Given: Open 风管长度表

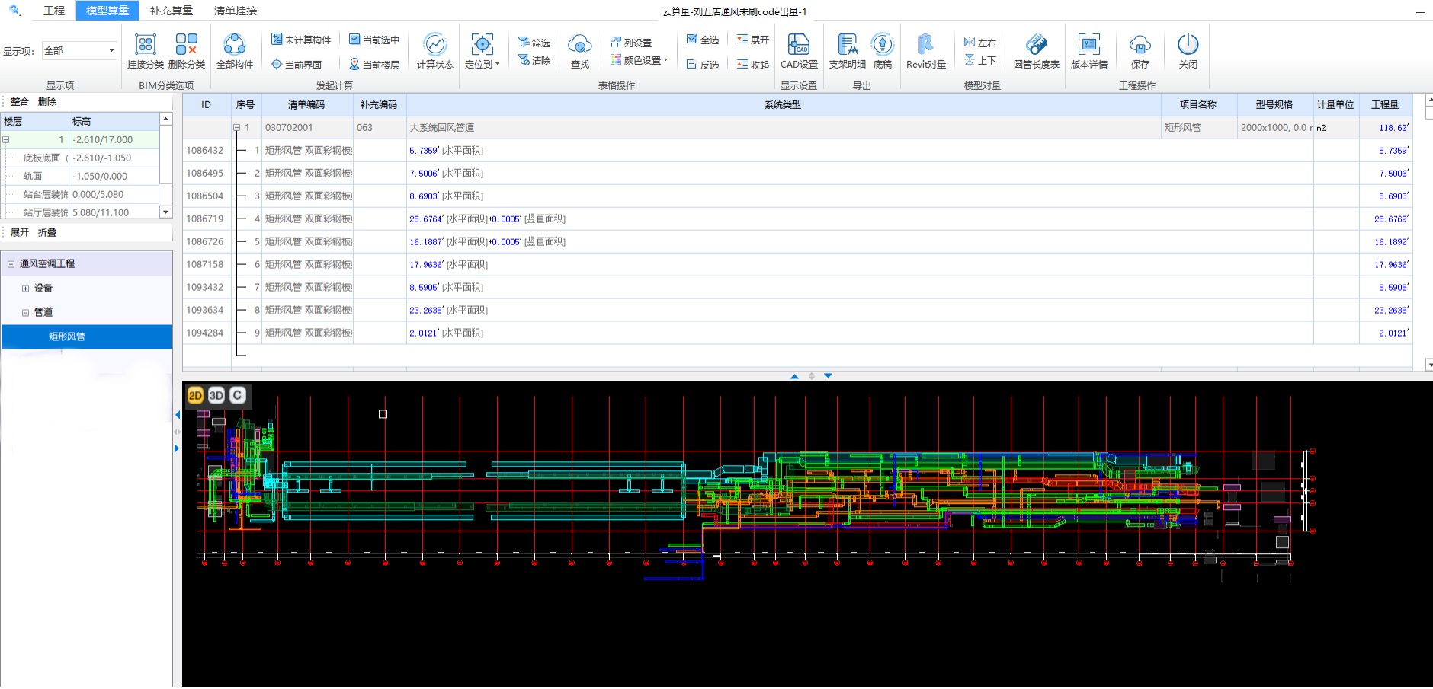Looking at the screenshot, I should click(x=1036, y=50).
